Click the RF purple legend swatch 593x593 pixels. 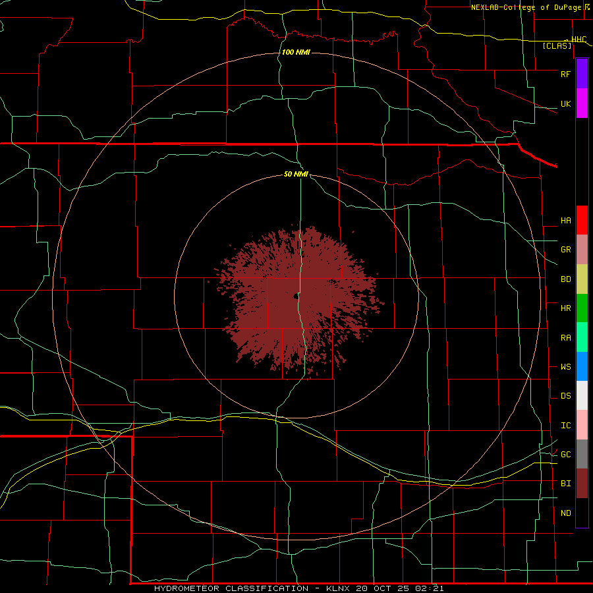tap(582, 73)
